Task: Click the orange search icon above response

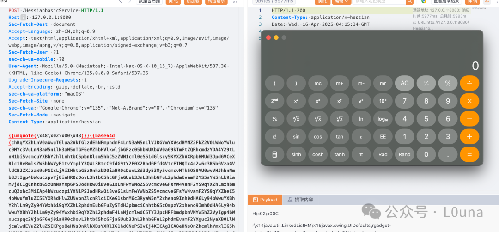Action: 409,1
